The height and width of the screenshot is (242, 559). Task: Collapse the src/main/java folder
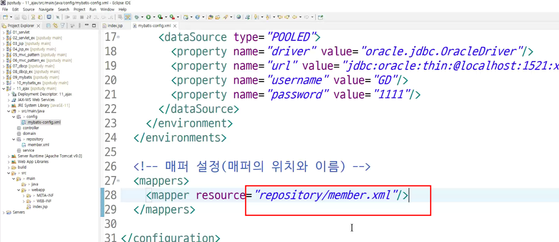pos(9,111)
